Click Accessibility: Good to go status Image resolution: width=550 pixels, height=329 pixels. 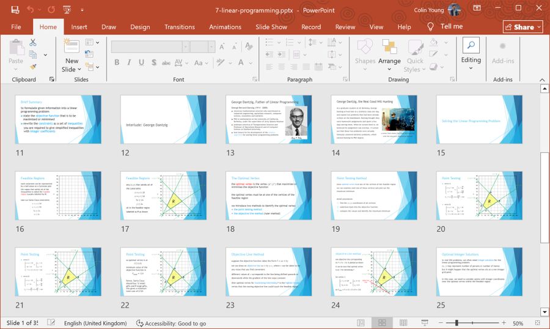coord(170,323)
